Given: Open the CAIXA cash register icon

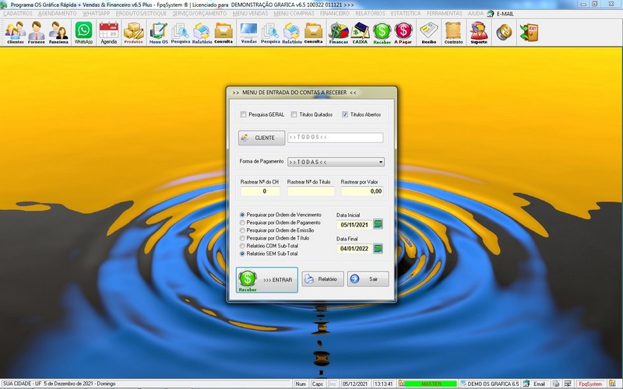Looking at the screenshot, I should click(x=360, y=32).
